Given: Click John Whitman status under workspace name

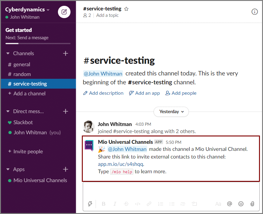Looking at the screenshot, I should (22, 17).
